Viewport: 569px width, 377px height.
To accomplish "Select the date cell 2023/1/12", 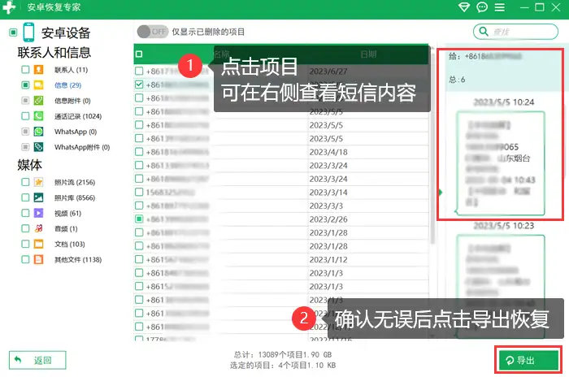I will 328,259.
